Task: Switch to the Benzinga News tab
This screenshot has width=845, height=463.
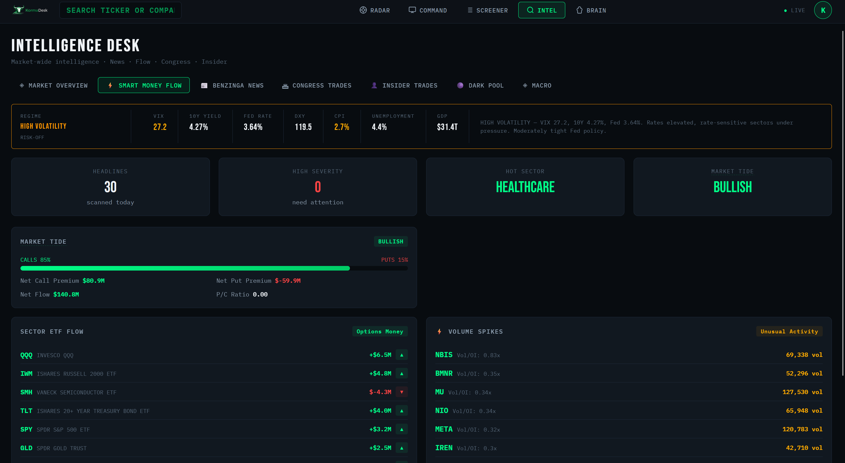Action: click(x=232, y=86)
